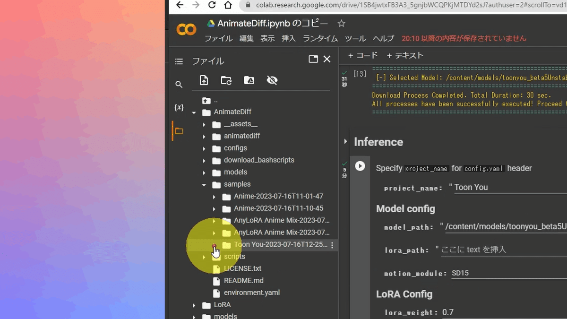Expand the animatediff subfolder
Image resolution: width=567 pixels, height=319 pixels.
pos(204,136)
